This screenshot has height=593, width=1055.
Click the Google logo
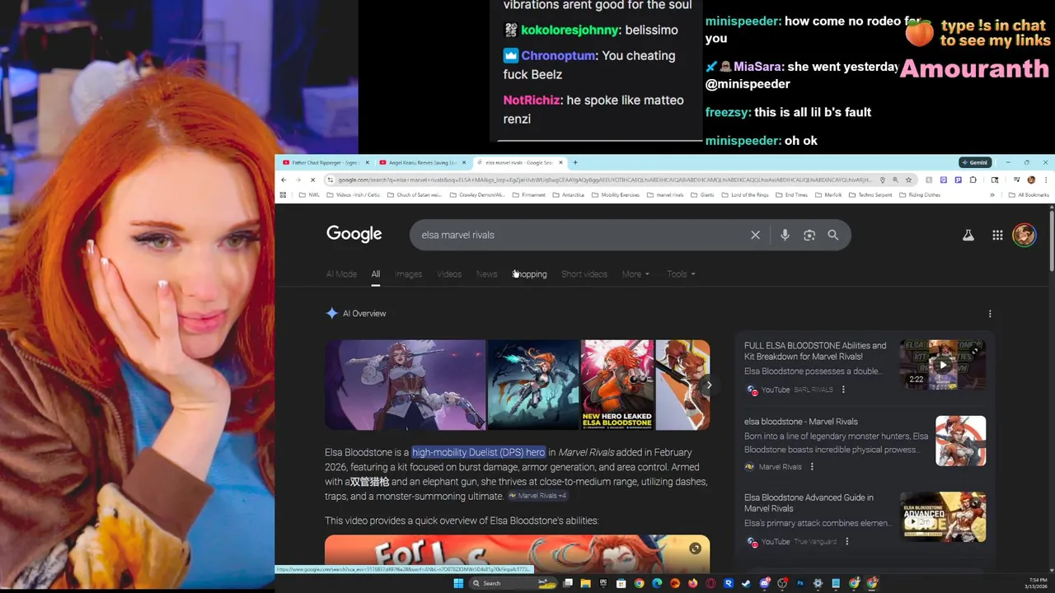(354, 234)
